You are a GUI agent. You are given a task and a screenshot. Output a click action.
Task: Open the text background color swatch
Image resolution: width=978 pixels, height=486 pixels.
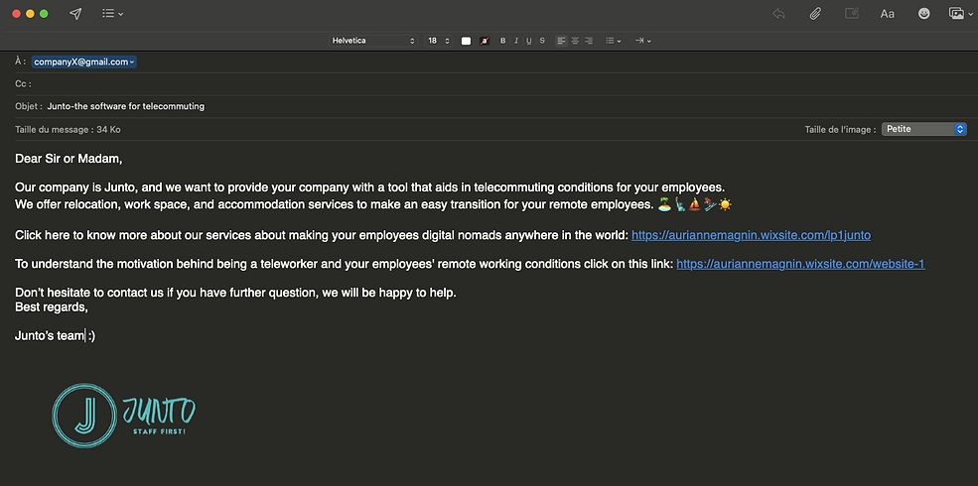pyautogui.click(x=485, y=41)
